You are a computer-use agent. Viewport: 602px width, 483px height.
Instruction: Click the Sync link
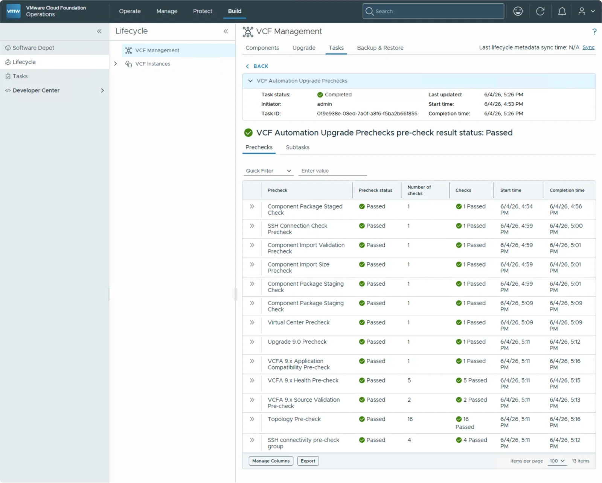(x=588, y=47)
